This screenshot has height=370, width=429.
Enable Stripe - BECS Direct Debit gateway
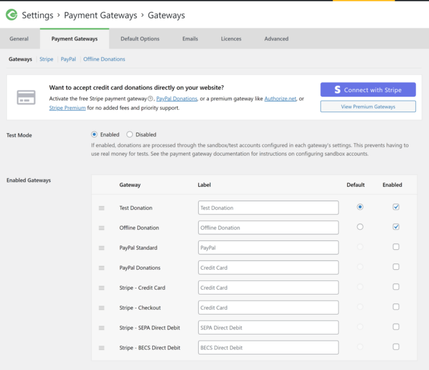click(396, 347)
